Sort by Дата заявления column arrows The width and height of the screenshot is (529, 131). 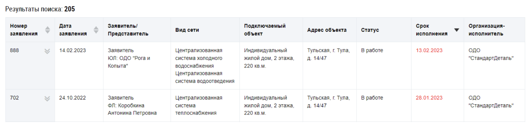pos(96,30)
